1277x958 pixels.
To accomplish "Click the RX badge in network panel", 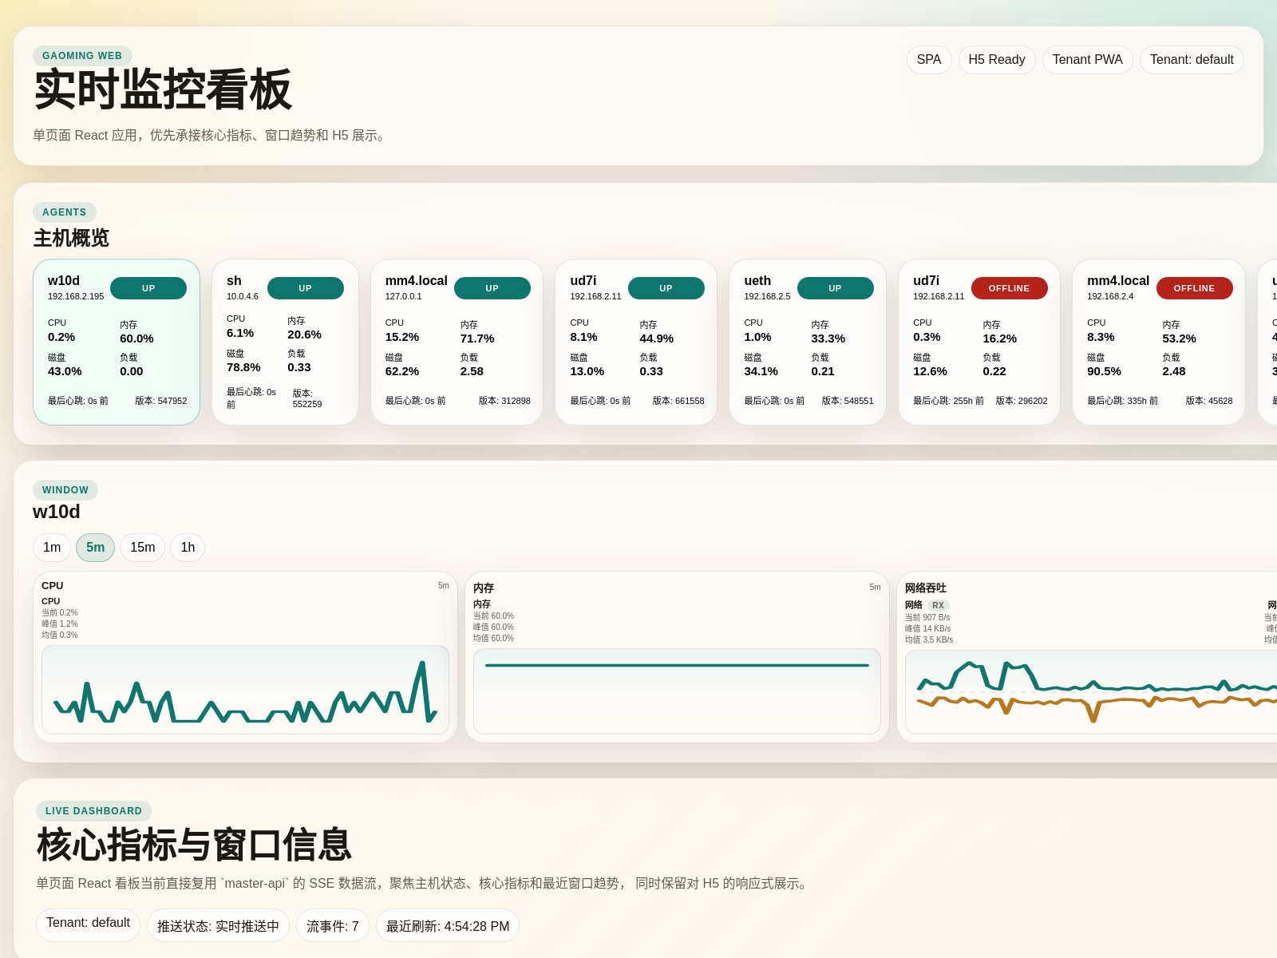I will [938, 606].
